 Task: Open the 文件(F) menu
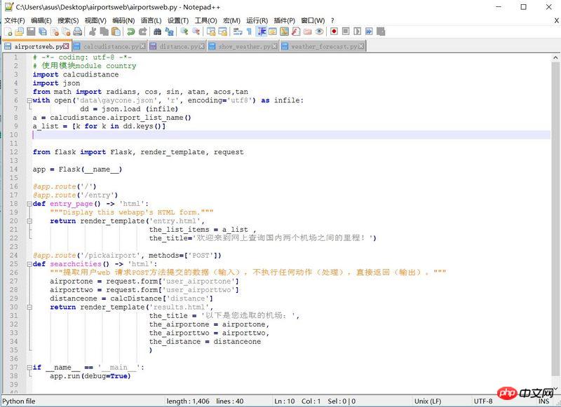[x=14, y=20]
